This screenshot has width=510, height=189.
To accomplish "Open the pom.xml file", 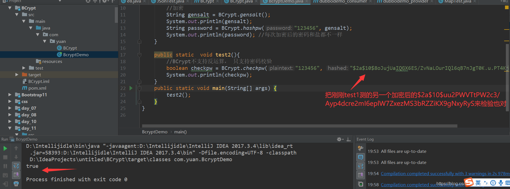I will 34,88.
